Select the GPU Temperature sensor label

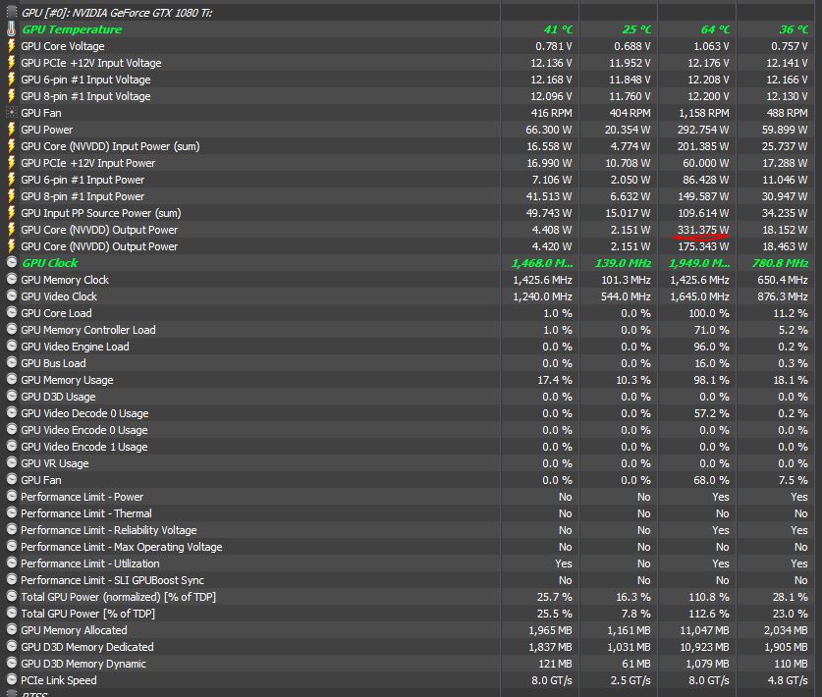[72, 29]
